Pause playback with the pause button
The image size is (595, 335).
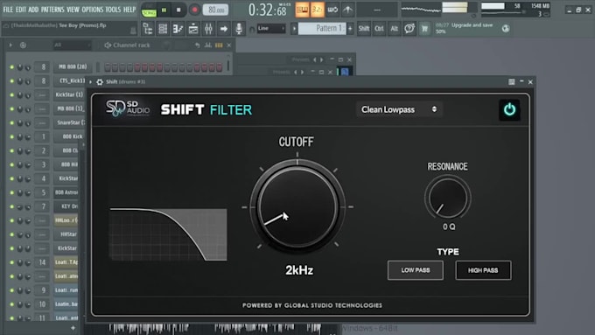(164, 10)
